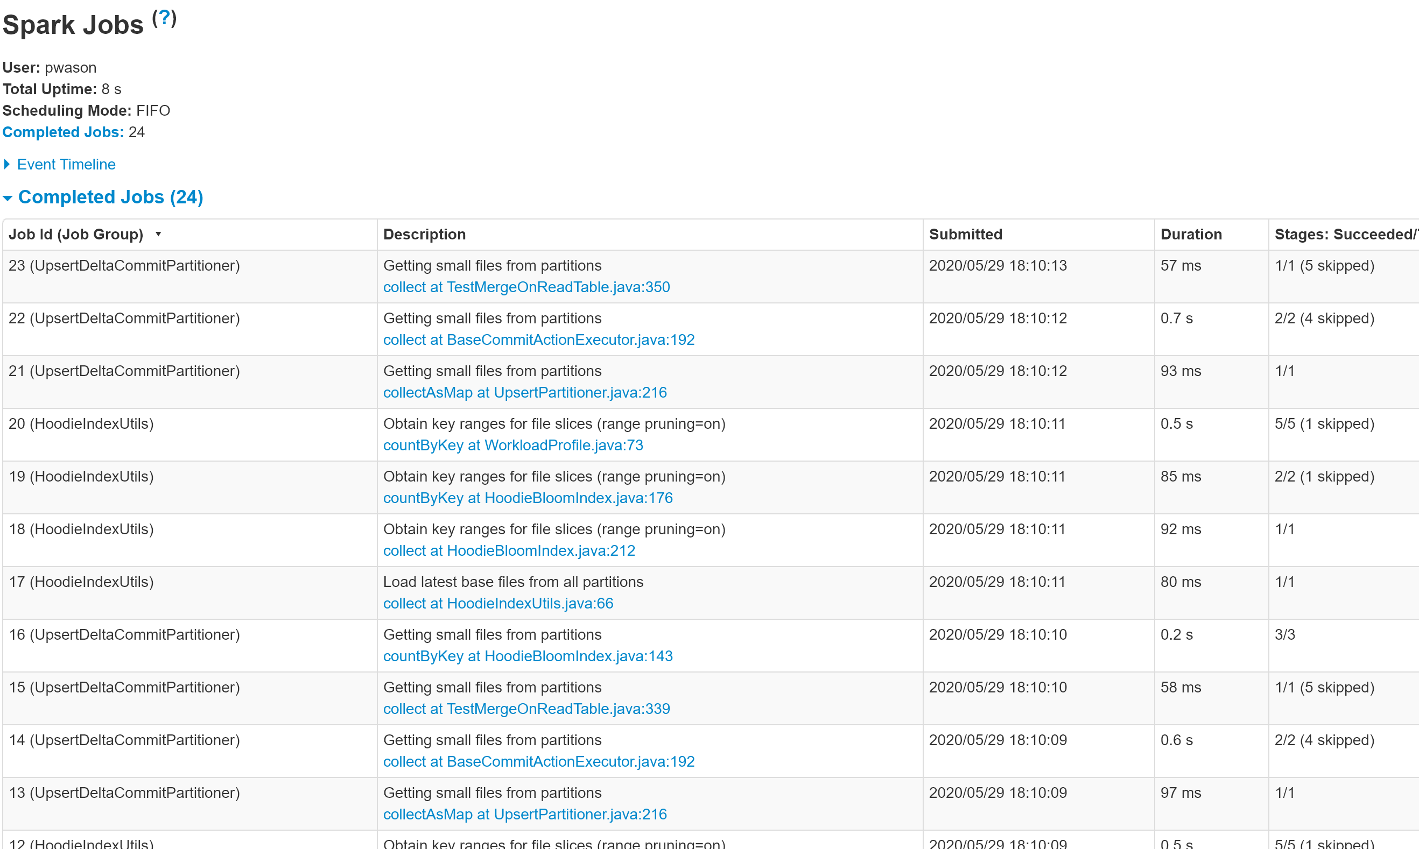Click countByKey at WorkloadProfile.java:73 link

tap(512, 445)
